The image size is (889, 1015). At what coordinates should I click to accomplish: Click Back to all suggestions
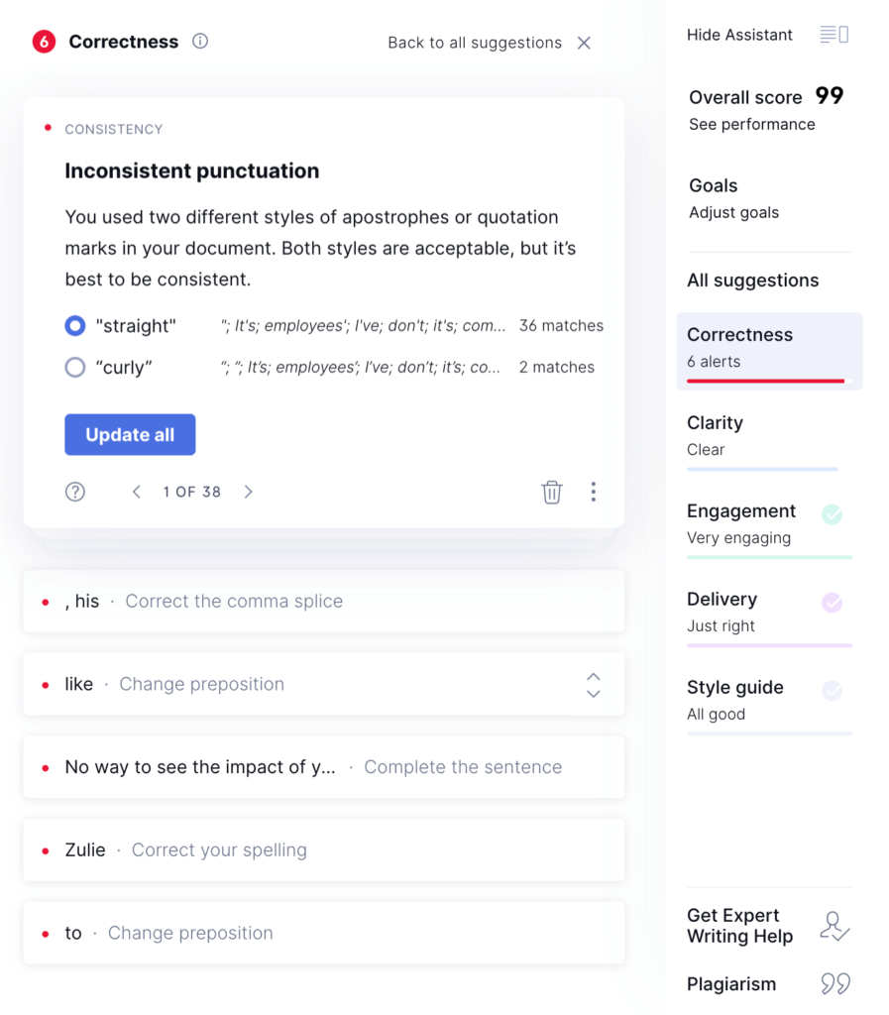tap(475, 43)
